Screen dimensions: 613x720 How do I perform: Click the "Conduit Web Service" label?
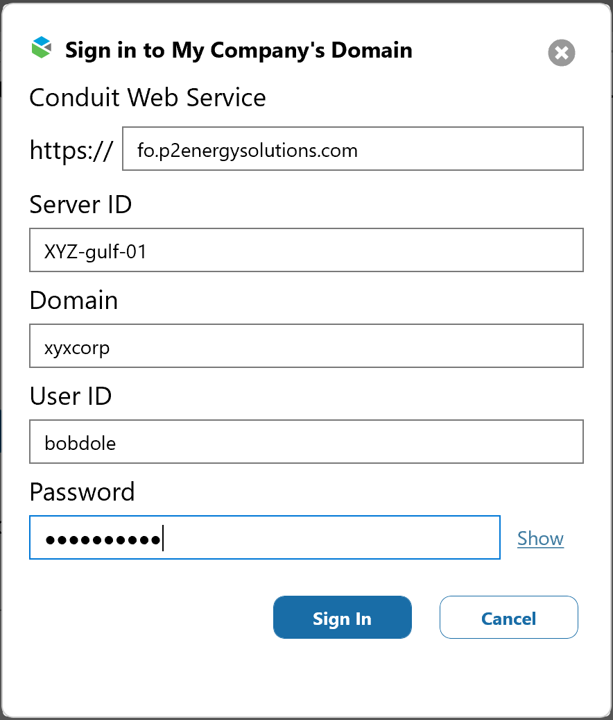(148, 97)
